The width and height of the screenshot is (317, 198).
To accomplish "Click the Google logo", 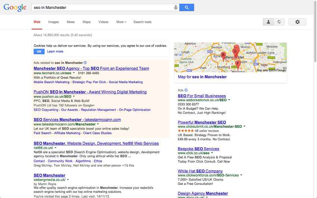I will coord(15,8).
